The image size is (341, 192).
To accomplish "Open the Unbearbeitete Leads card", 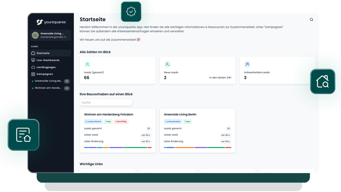I will pos(277,70).
